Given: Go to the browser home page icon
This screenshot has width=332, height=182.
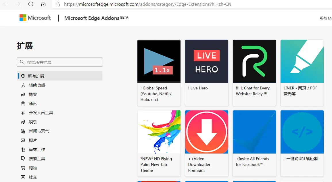Looking at the screenshot, I should pos(43,4).
